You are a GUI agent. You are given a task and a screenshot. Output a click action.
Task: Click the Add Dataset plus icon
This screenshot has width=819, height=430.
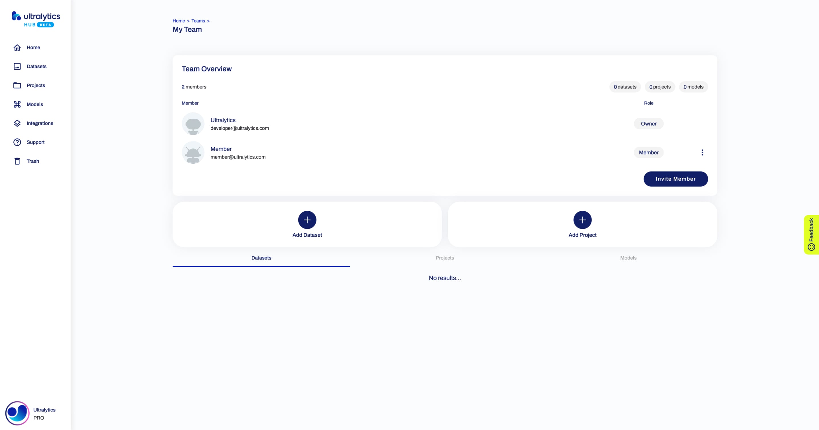coord(307,220)
